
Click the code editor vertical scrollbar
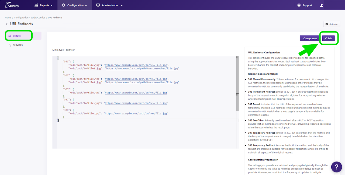(x=237, y=83)
